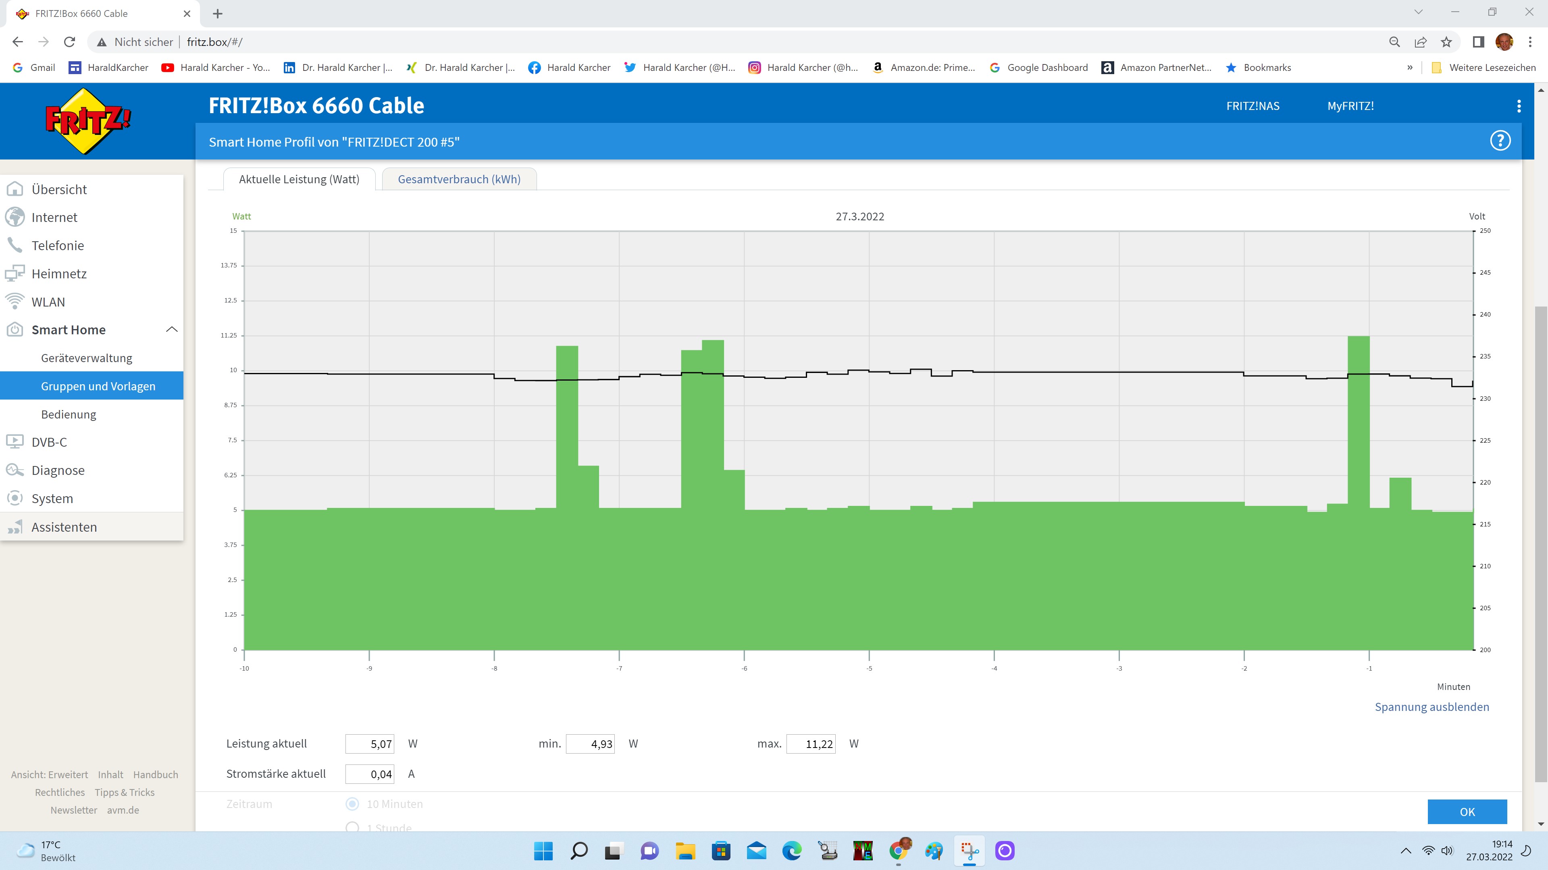Screen dimensions: 1548x870
Task: Select the 1 Stunde radio button
Action: pos(353,827)
